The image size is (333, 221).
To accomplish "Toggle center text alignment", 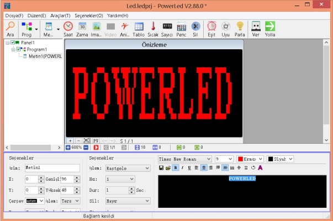I will pos(204,168).
